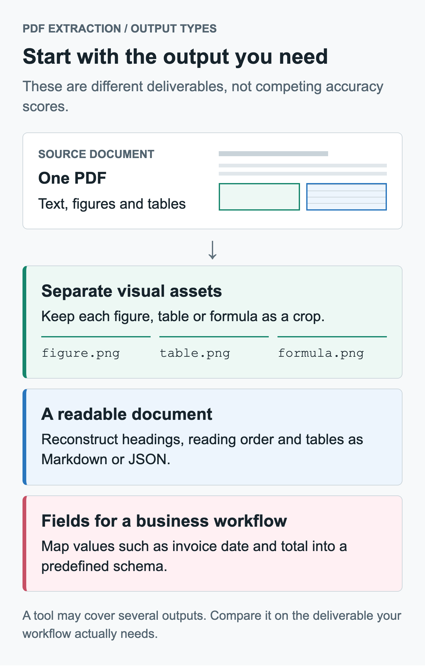Click the green figure placeholder thumbnail
The width and height of the screenshot is (425, 666).
tap(259, 197)
